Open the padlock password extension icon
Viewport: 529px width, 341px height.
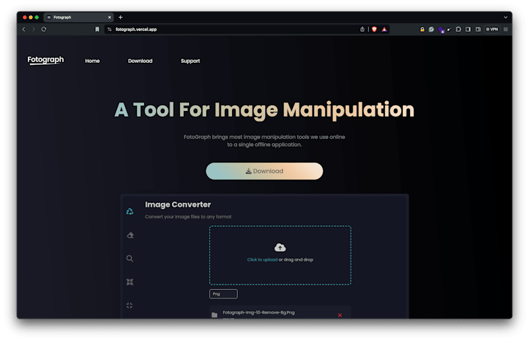[x=422, y=29]
